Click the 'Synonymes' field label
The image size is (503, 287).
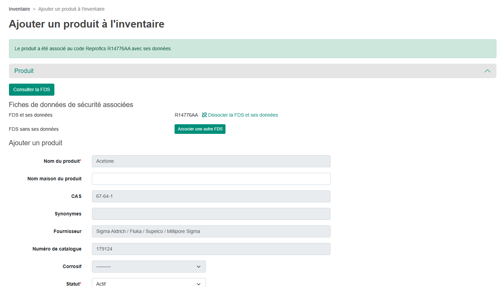pos(68,214)
